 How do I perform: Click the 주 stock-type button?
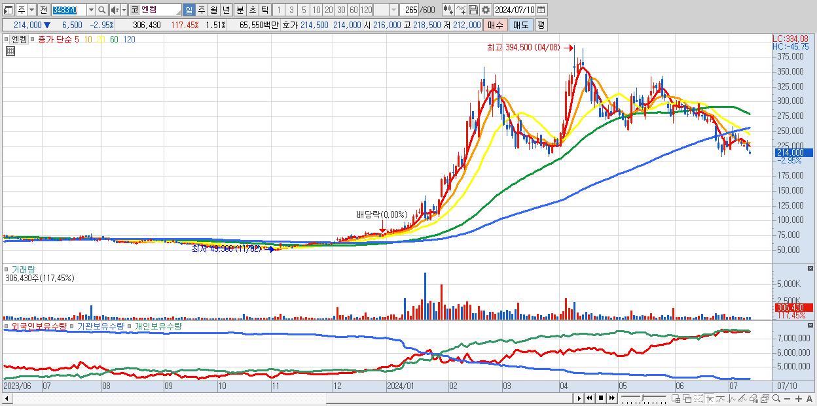click(21, 10)
